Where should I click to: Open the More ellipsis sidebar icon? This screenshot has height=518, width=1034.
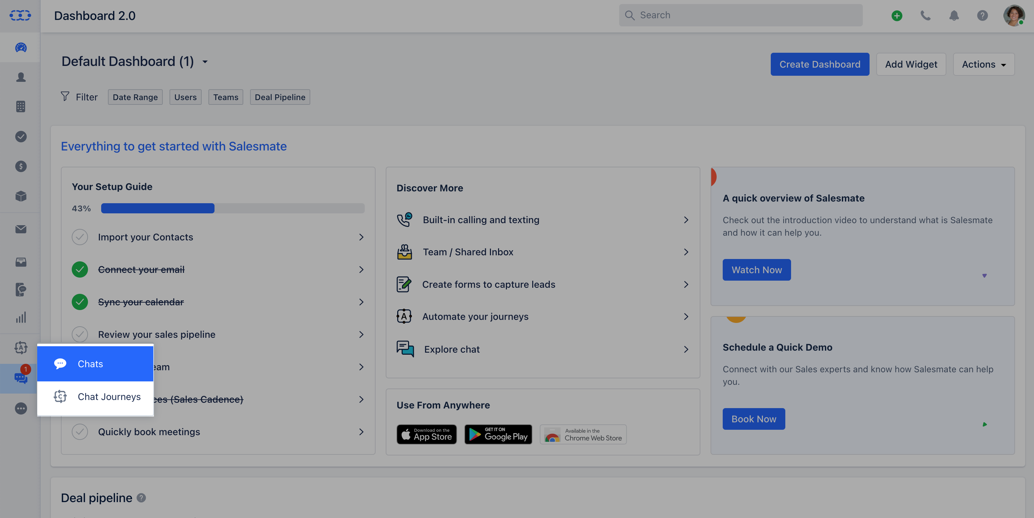click(x=21, y=408)
